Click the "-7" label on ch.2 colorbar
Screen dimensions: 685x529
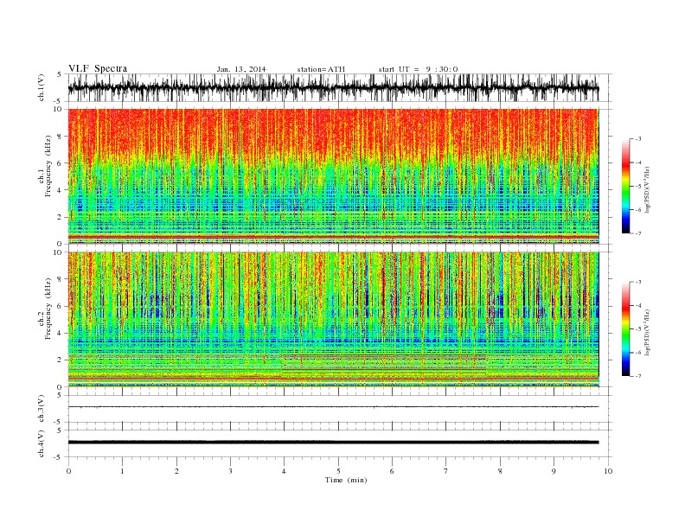pos(637,376)
